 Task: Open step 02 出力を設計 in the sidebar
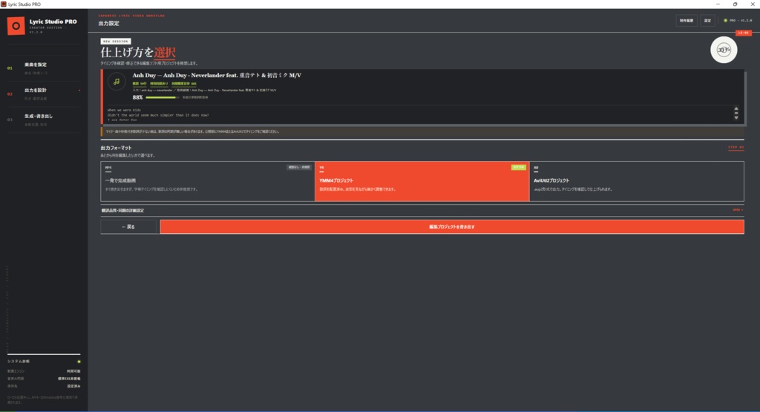coord(44,94)
